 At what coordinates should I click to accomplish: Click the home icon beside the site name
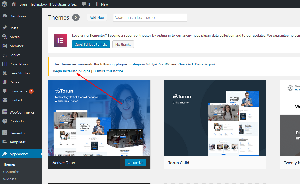coord(14,4)
